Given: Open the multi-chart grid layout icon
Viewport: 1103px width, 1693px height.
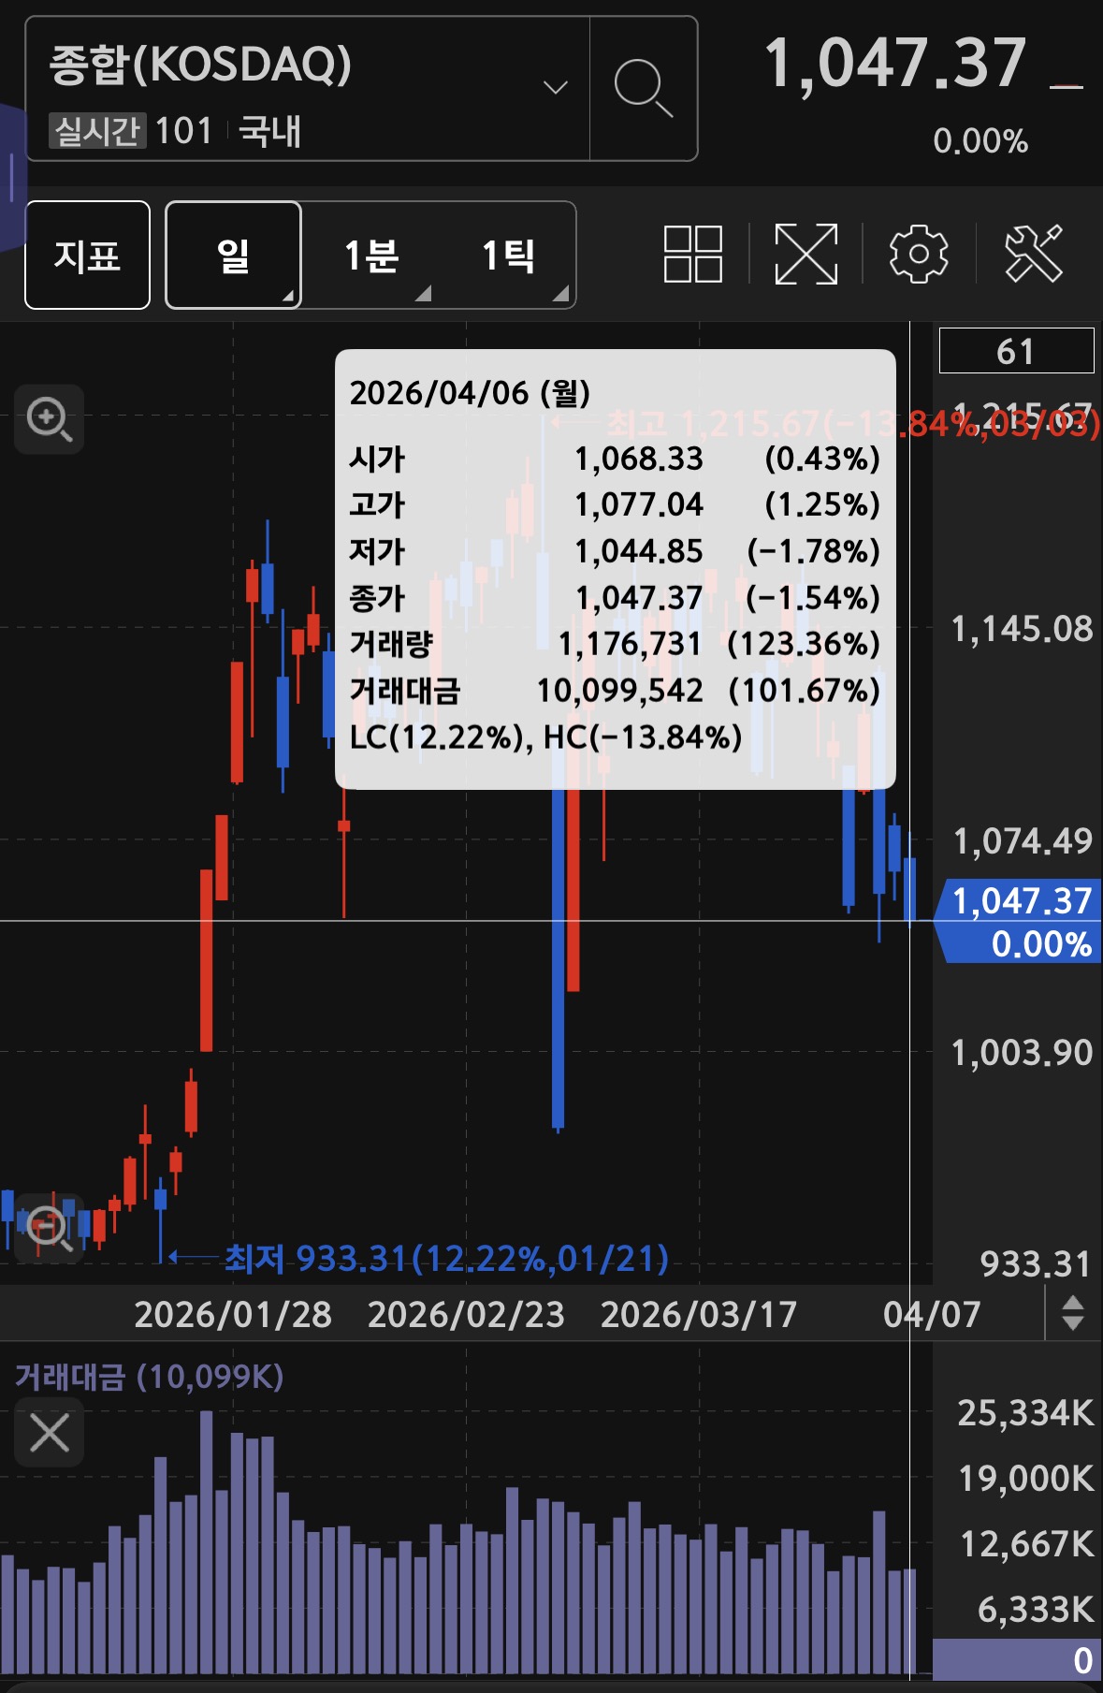Looking at the screenshot, I should (x=692, y=254).
